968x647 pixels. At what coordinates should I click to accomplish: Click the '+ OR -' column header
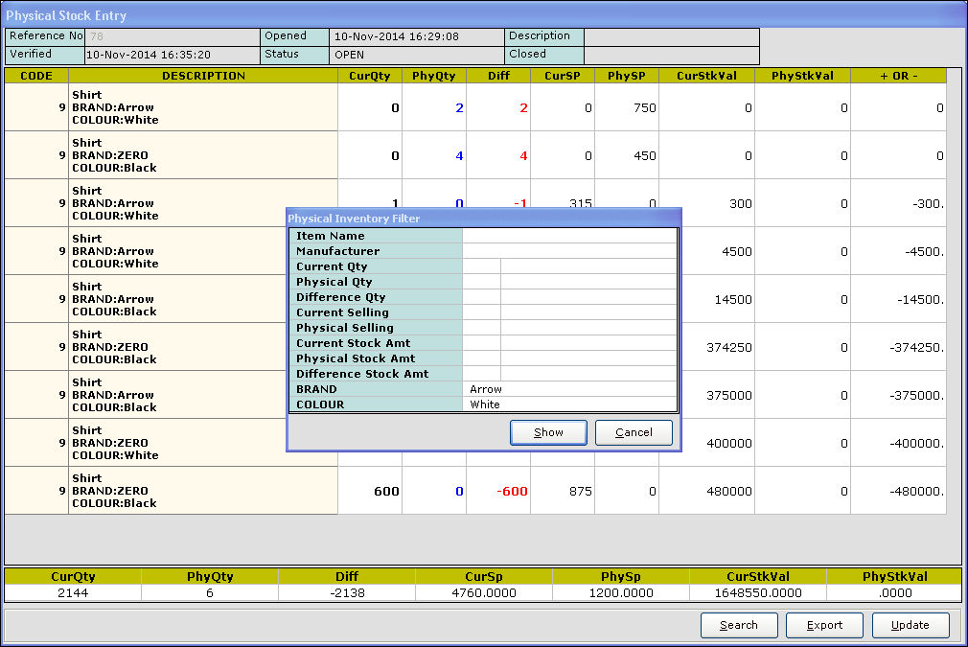pos(898,76)
